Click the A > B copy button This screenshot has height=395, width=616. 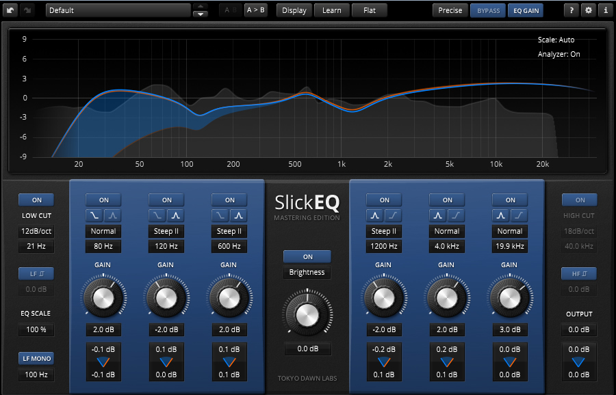[256, 10]
